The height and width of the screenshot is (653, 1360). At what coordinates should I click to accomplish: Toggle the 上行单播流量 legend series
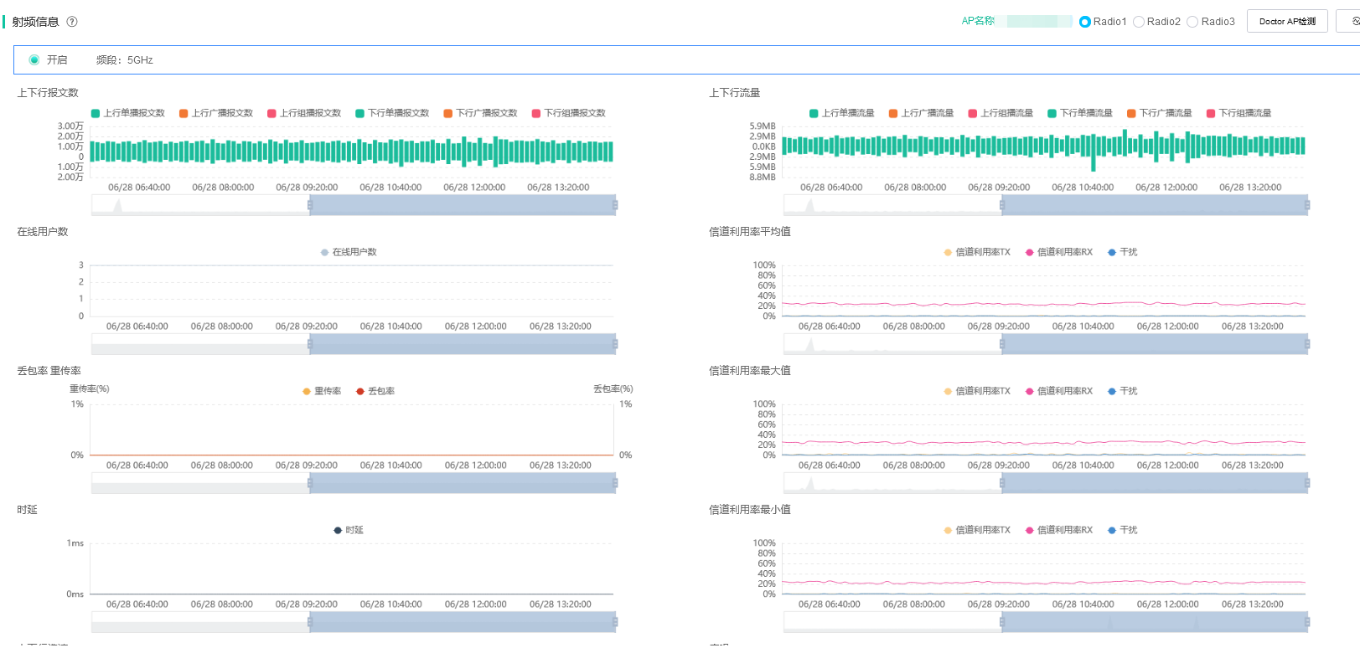coord(842,113)
